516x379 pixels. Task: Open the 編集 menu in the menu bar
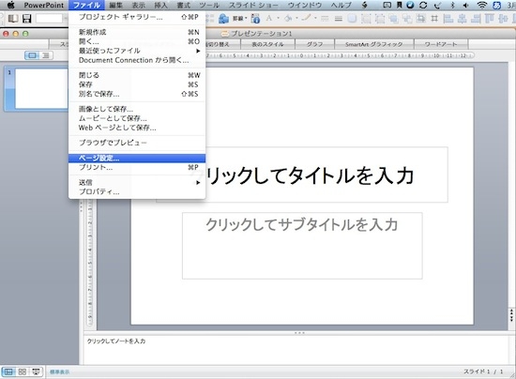115,5
